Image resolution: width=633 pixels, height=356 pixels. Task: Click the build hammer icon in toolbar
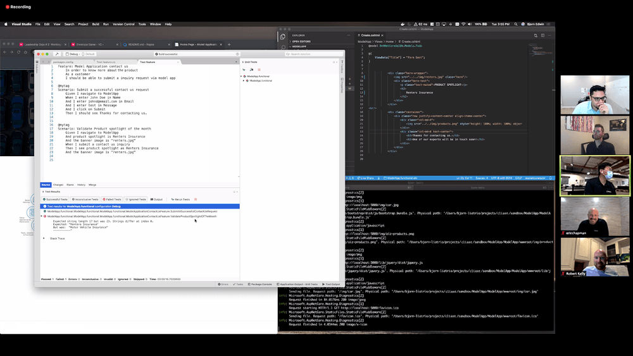[57, 54]
